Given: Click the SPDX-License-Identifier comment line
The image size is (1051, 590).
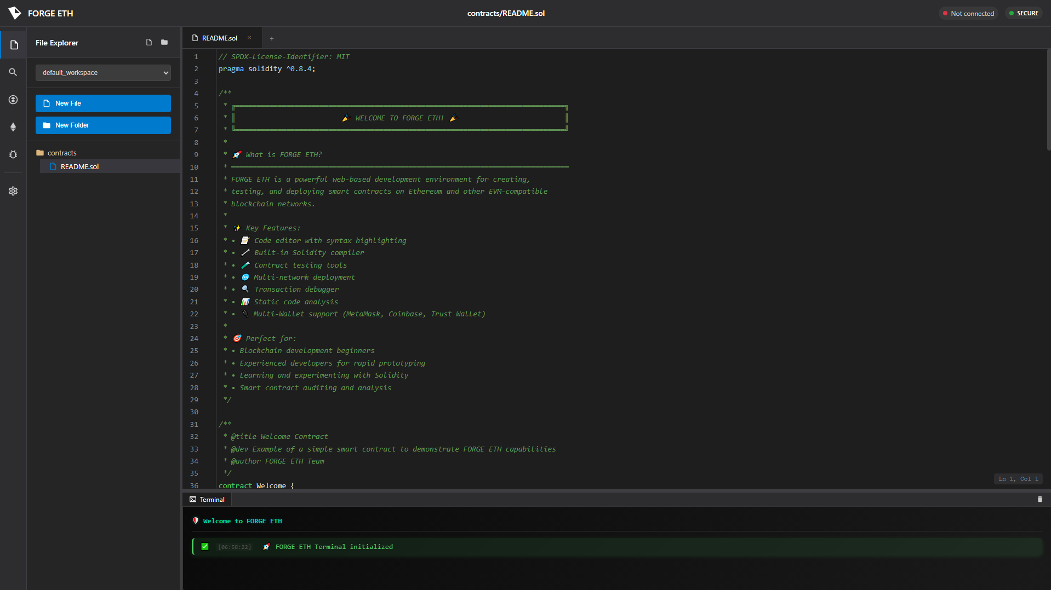Looking at the screenshot, I should coord(284,57).
